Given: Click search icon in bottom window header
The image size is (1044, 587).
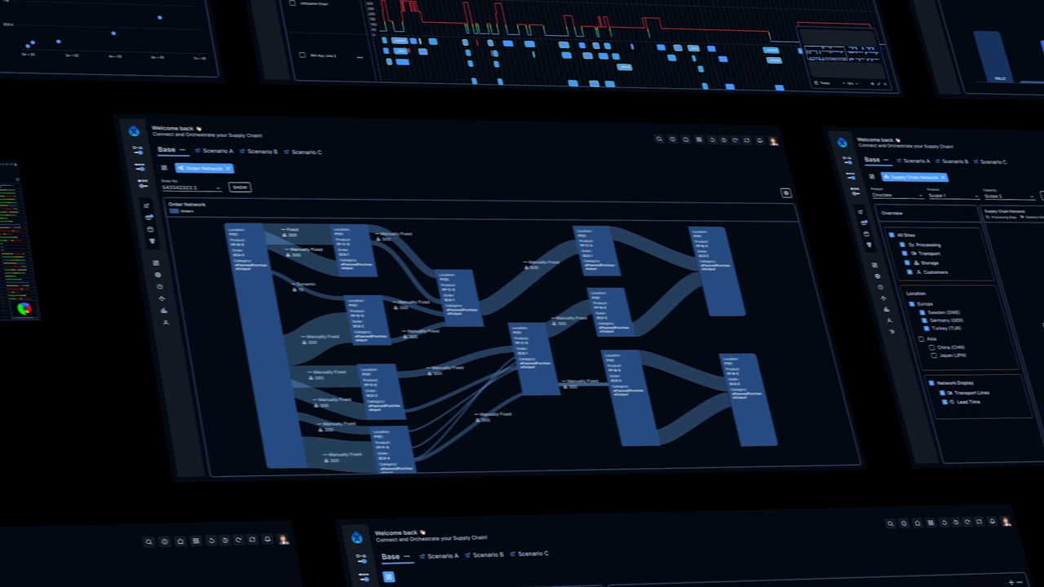Looking at the screenshot, I should tap(148, 541).
